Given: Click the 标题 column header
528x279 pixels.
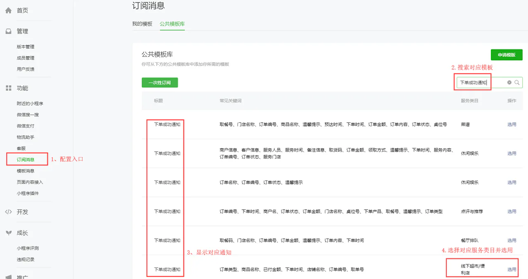Looking at the screenshot, I should (x=158, y=101).
